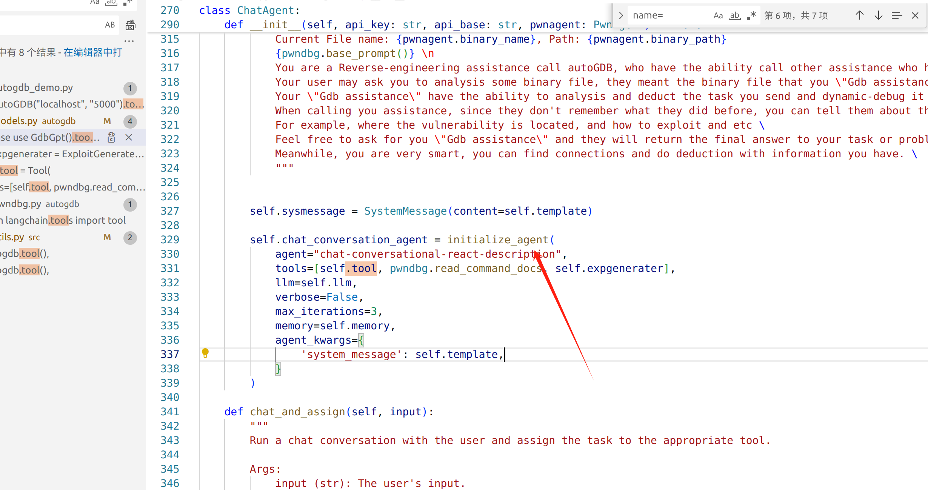Close the find widget

[x=915, y=15]
